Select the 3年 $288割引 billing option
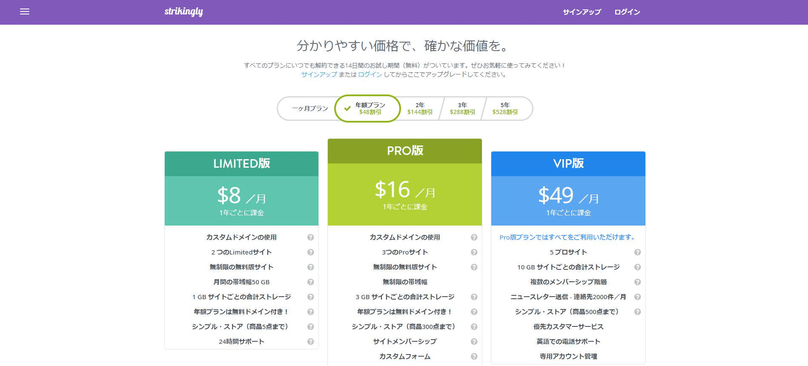This screenshot has height=366, width=808. [x=462, y=109]
